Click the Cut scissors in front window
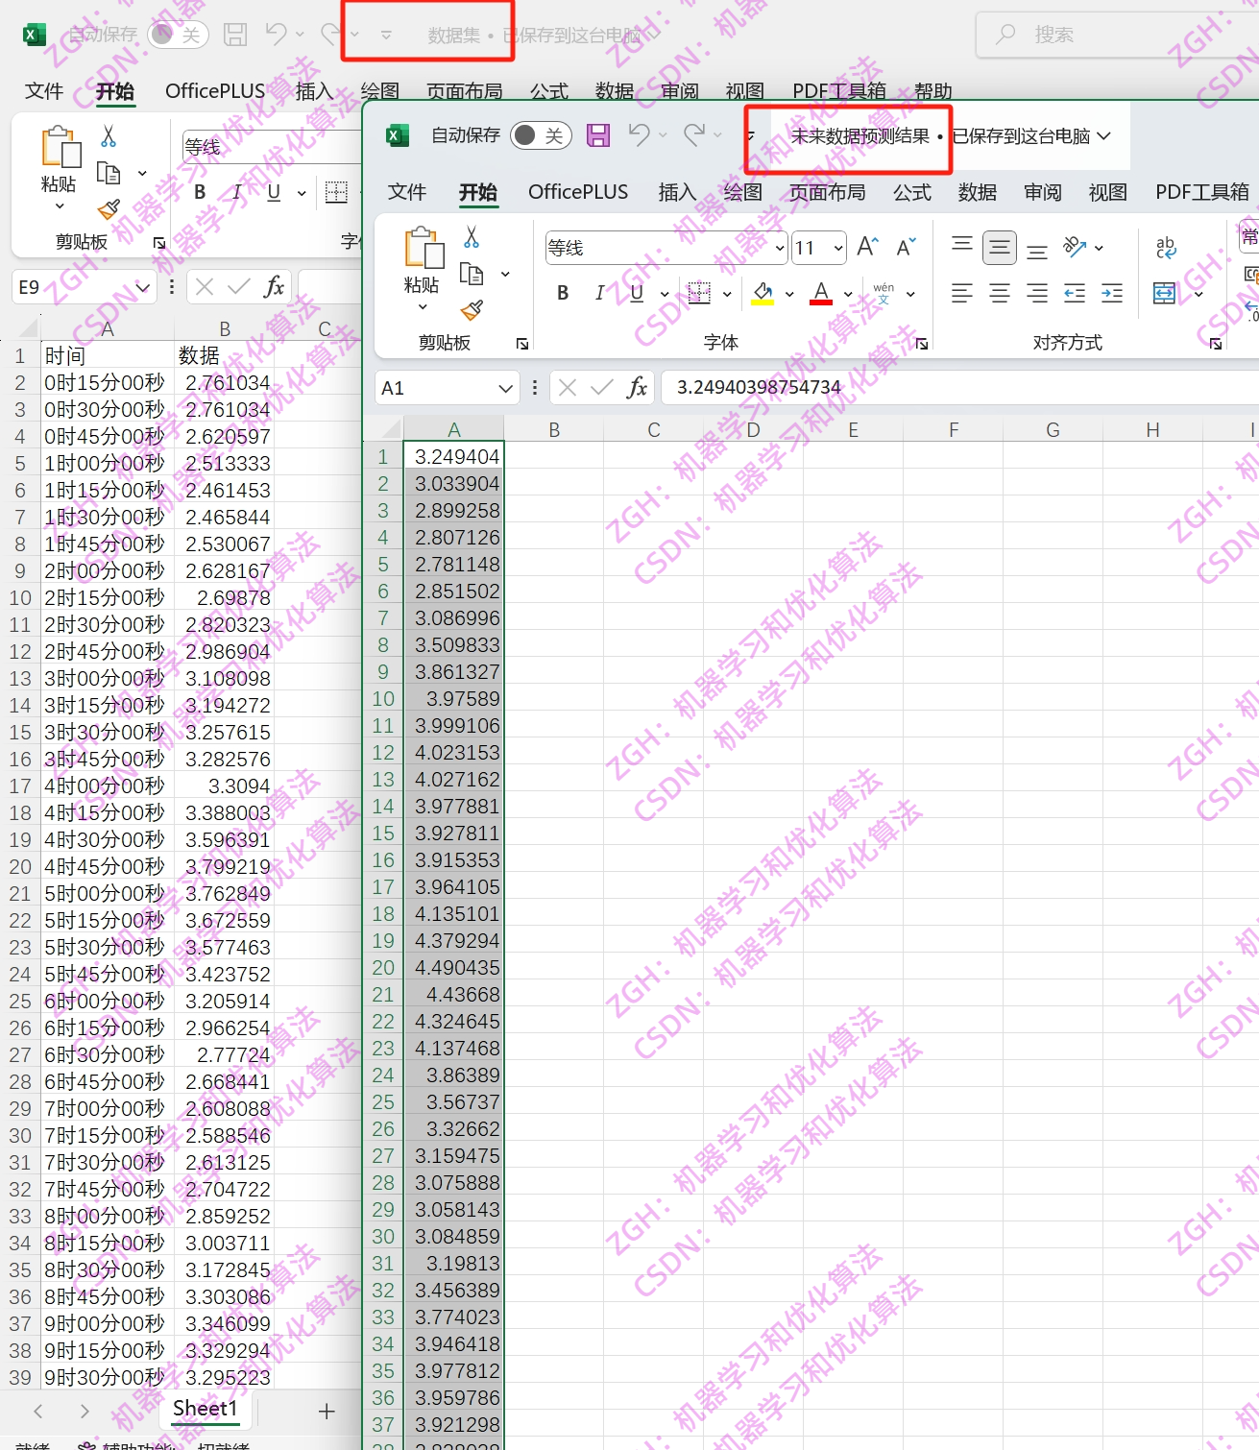This screenshot has width=1259, height=1450. tap(472, 237)
